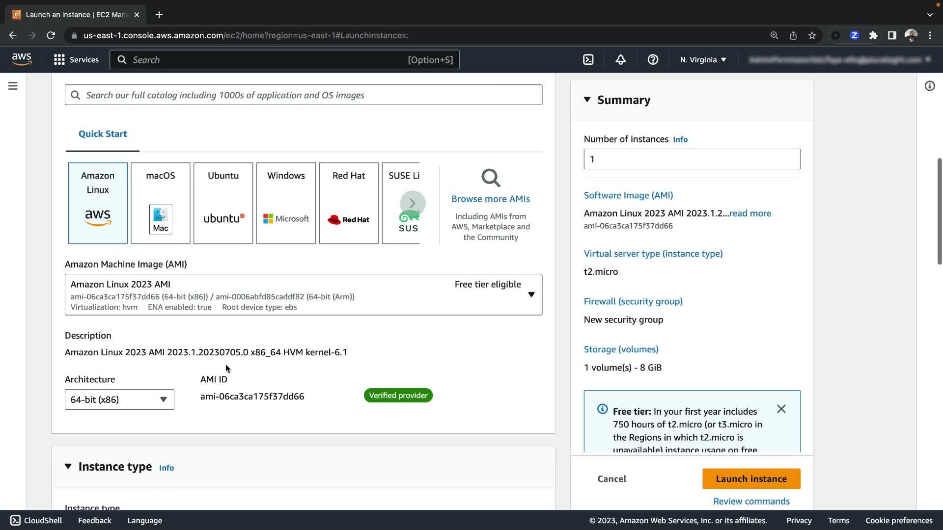Open the Architecture 64-bit (x86) dropdown

click(x=119, y=399)
